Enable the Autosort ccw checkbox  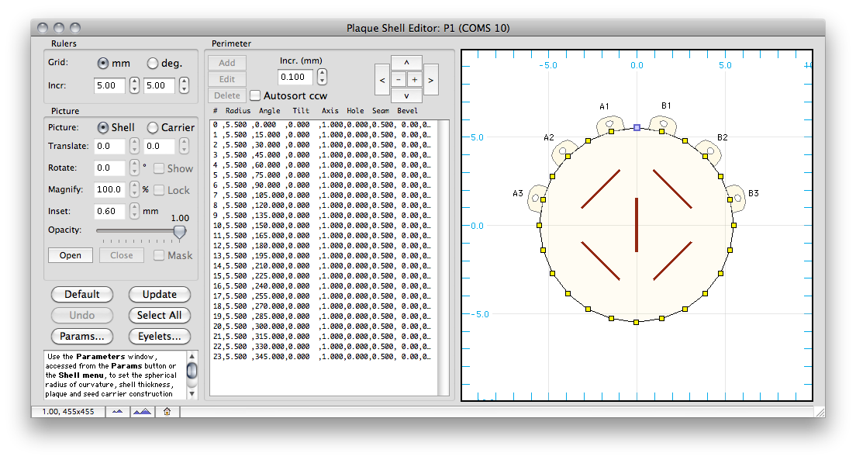click(255, 95)
